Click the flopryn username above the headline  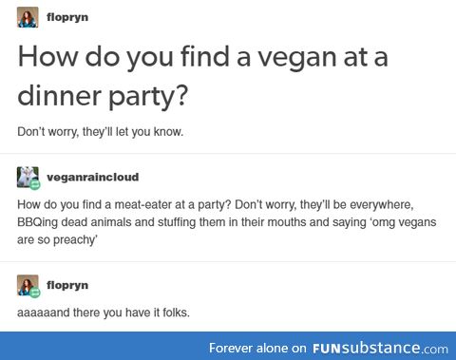[67, 17]
